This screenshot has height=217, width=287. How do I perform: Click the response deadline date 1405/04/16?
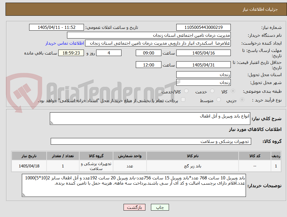pos(203,53)
